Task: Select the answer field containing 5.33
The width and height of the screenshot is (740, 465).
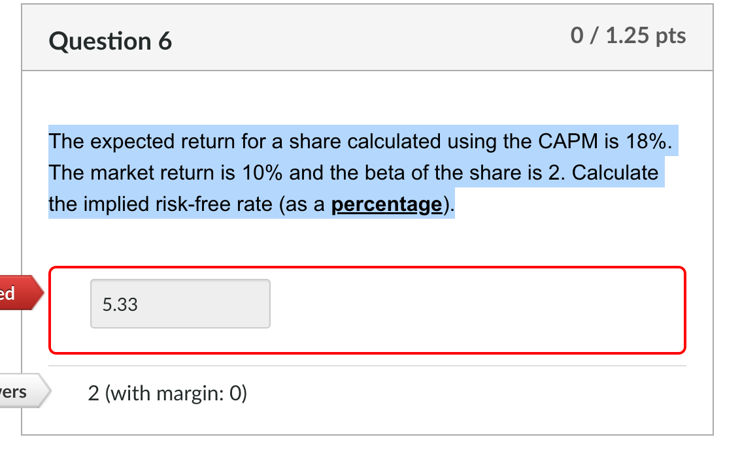Action: click(180, 303)
